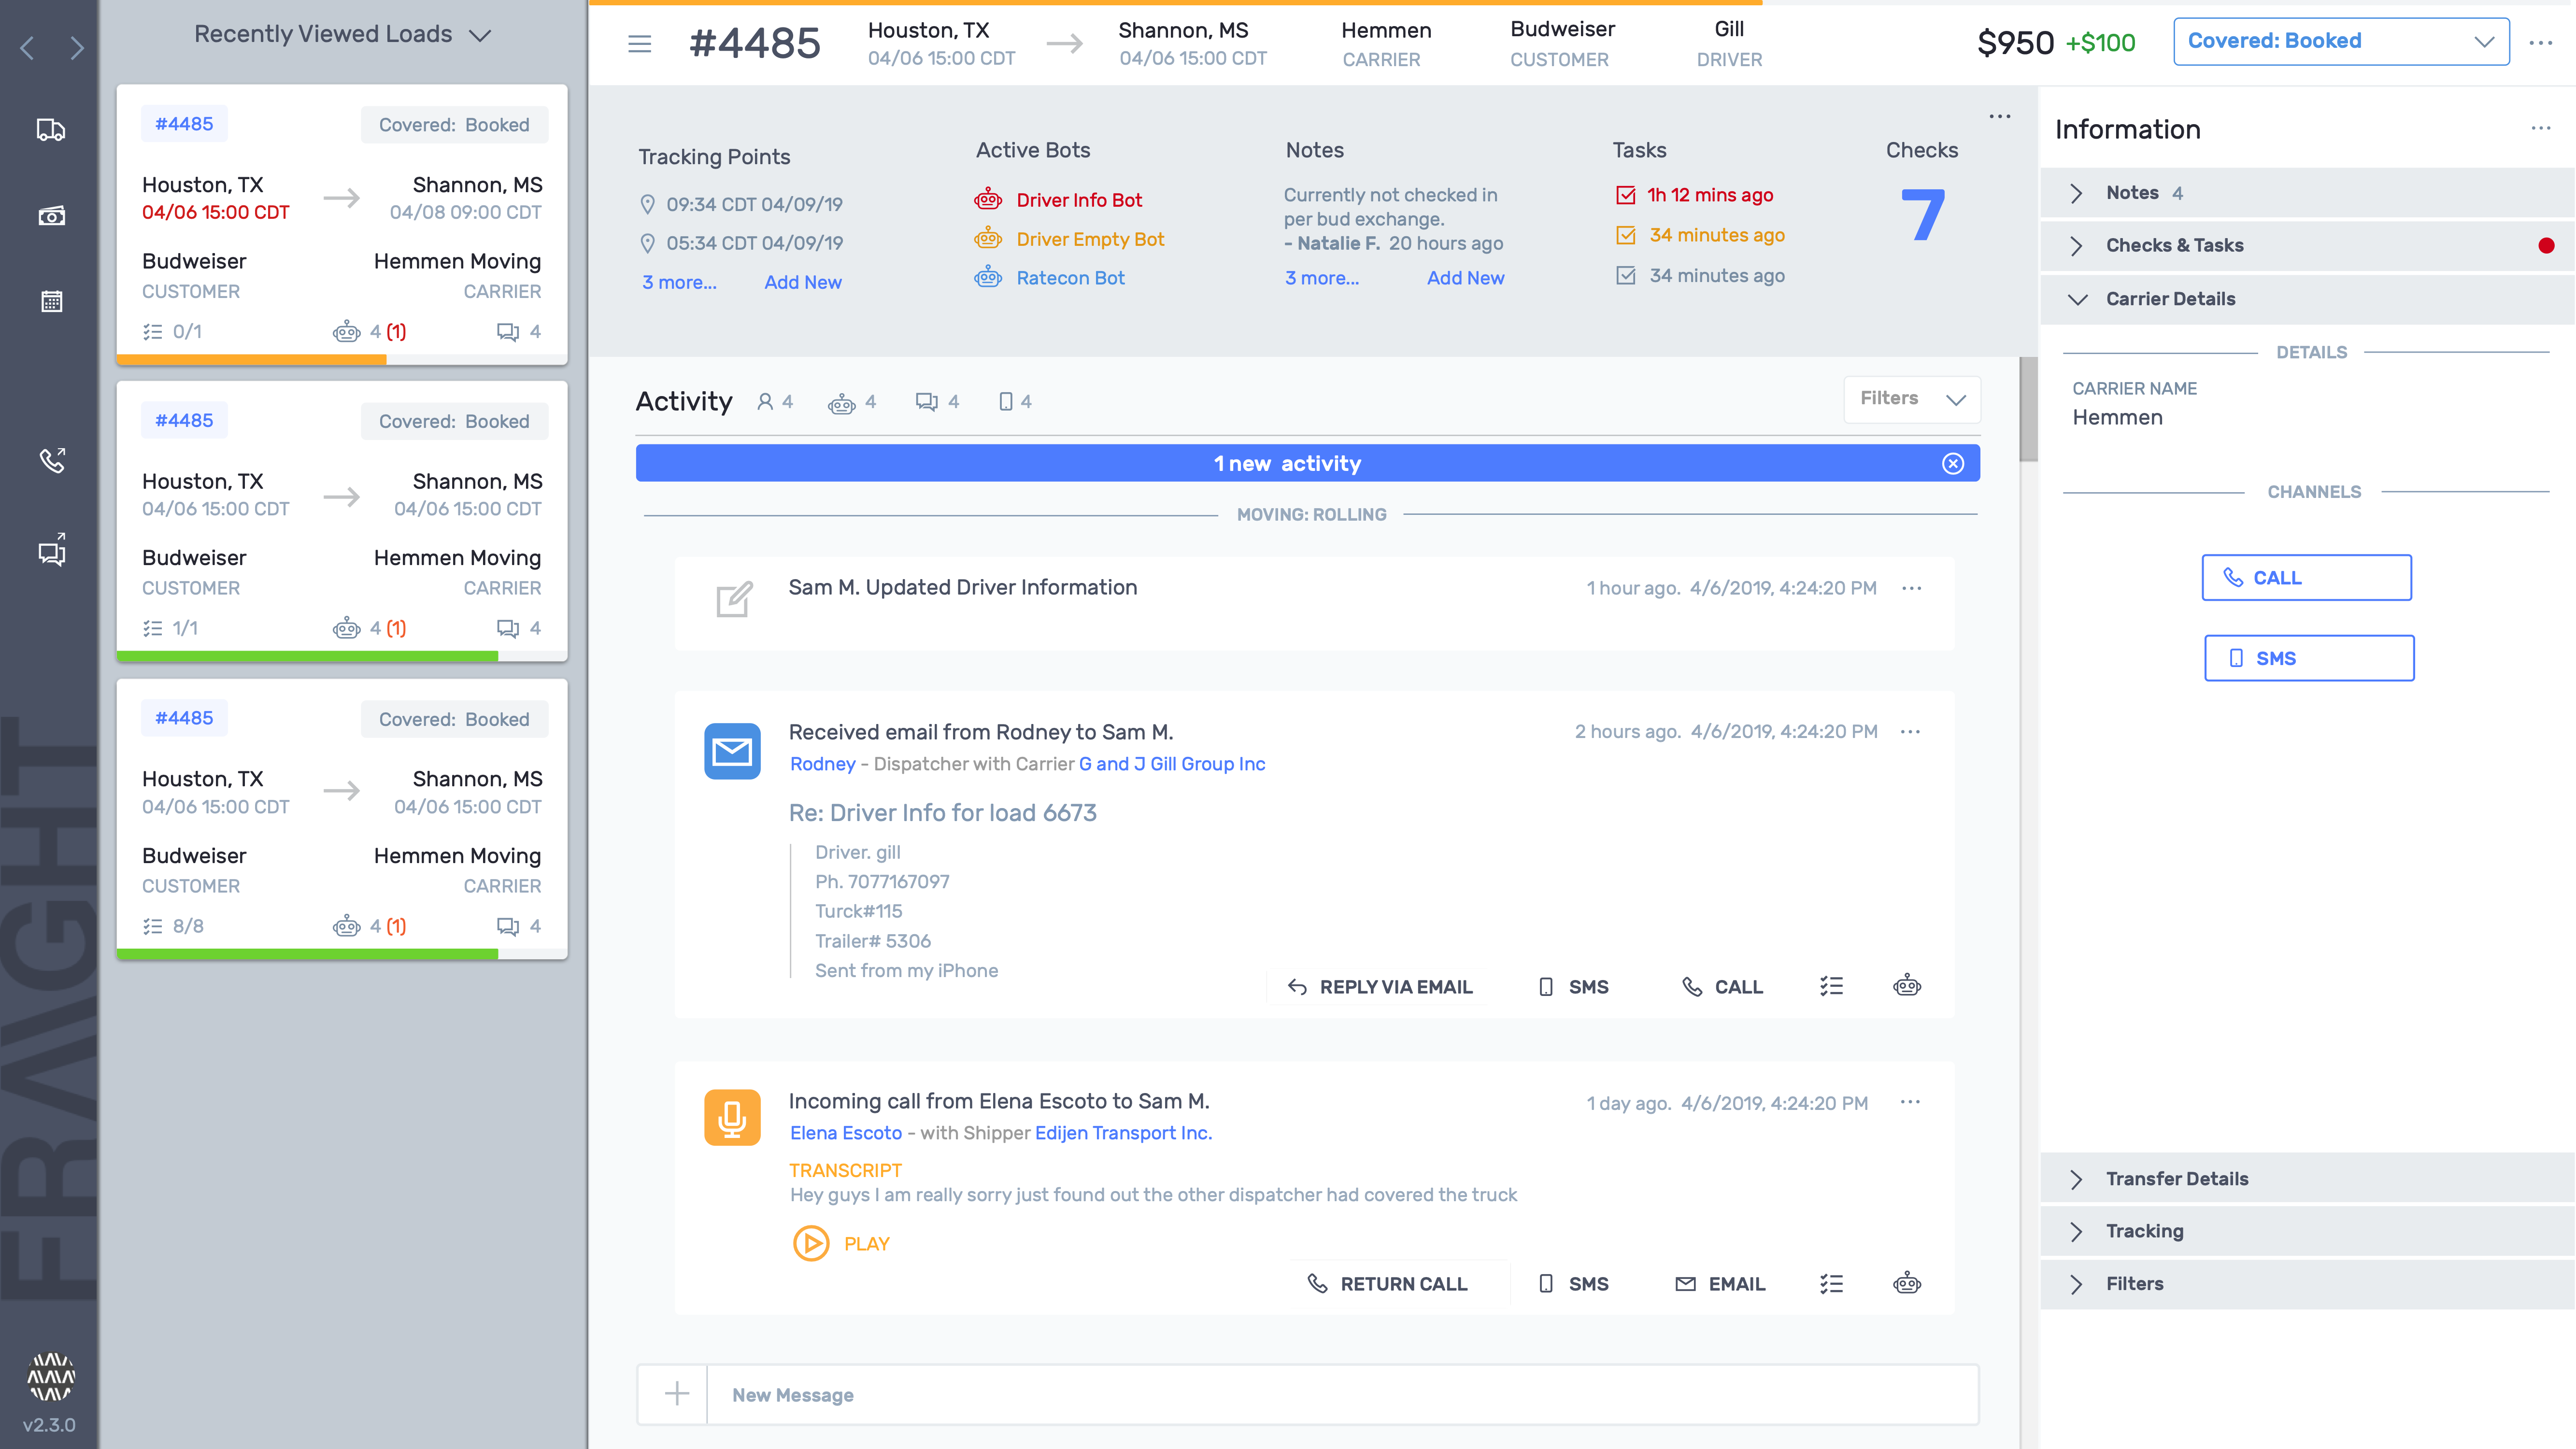Open the money/payments icon in sidebar
2576x1449 pixels.
point(51,216)
